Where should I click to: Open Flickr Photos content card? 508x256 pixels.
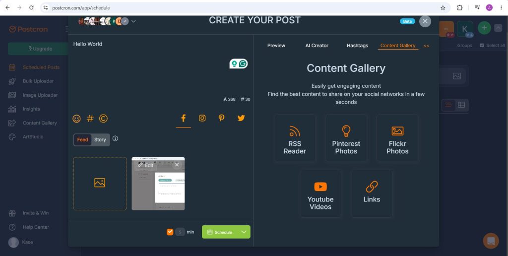(x=397, y=138)
